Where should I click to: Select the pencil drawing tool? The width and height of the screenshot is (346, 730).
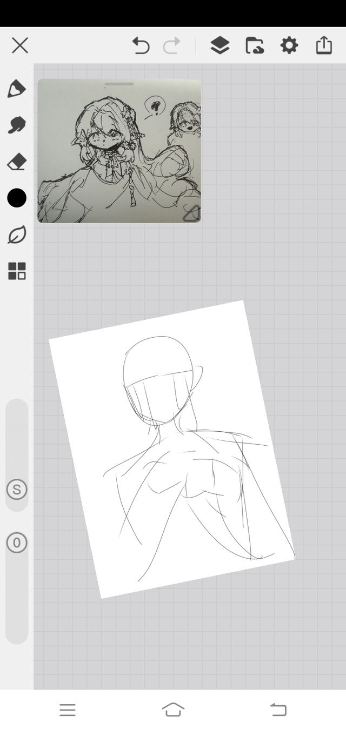click(x=16, y=89)
